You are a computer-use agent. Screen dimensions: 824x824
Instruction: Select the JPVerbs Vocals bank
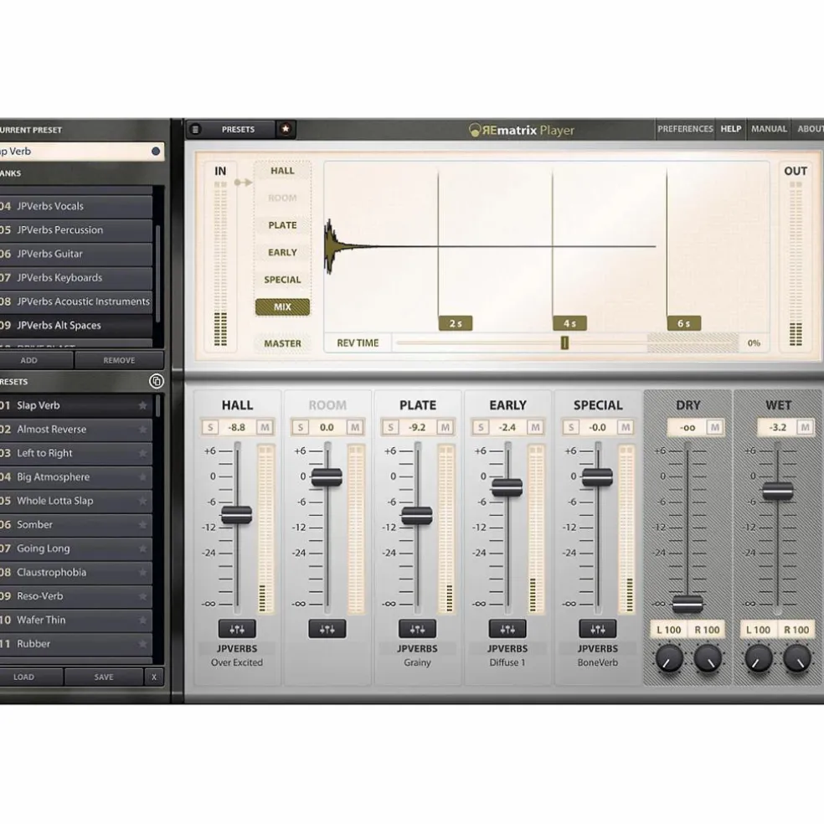pos(76,206)
